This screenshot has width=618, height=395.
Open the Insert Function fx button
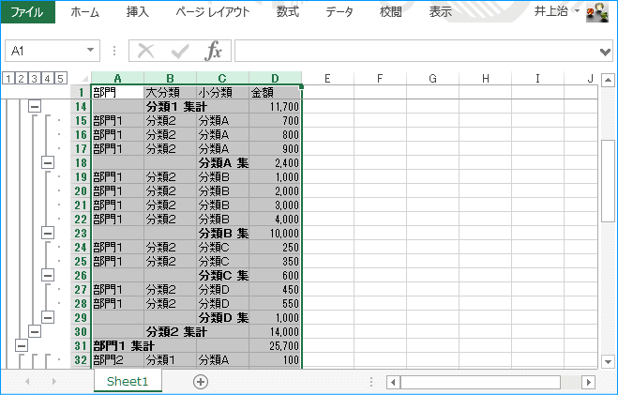point(213,51)
